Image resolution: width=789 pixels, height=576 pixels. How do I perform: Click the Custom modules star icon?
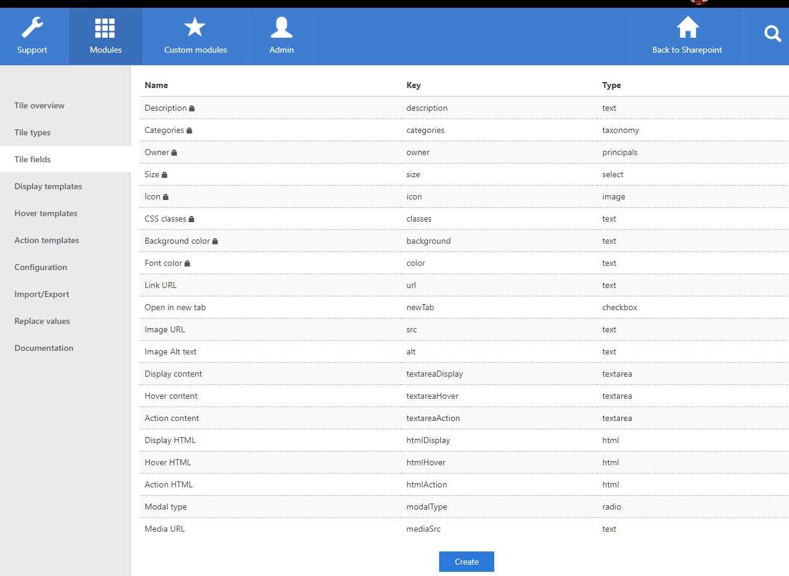pyautogui.click(x=195, y=28)
